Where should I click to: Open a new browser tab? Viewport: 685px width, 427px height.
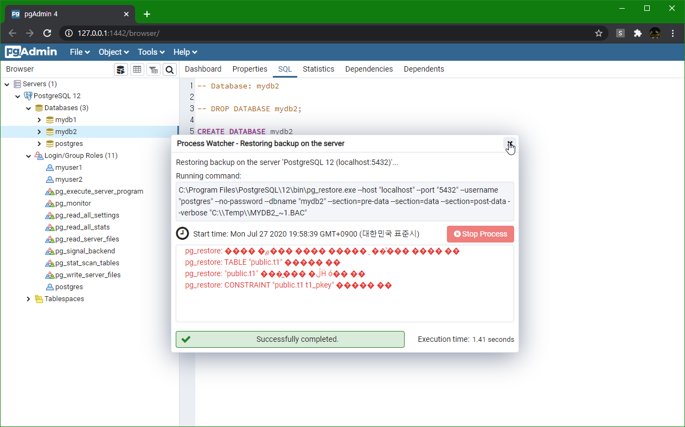pyautogui.click(x=146, y=14)
